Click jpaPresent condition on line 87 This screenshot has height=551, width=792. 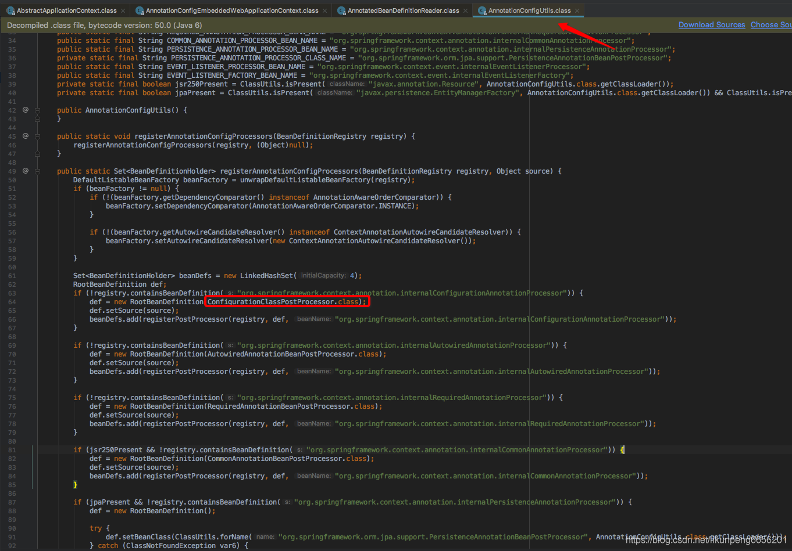110,502
